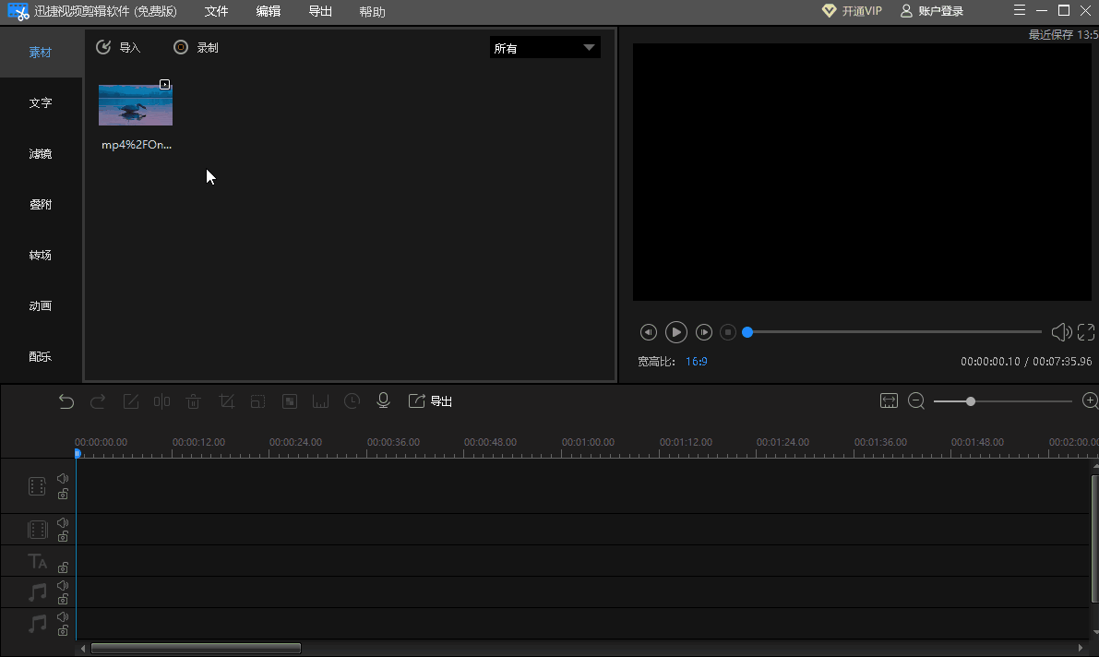Adjust the timeline zoom slider handle
This screenshot has height=657, width=1099.
click(x=970, y=401)
